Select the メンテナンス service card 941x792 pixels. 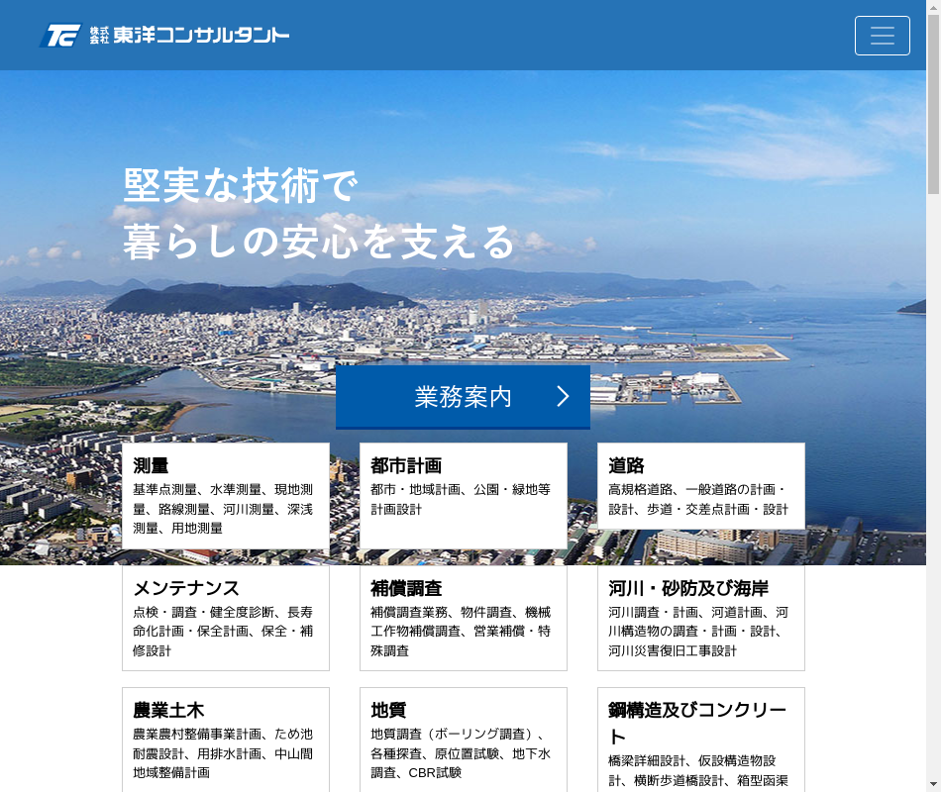tap(225, 618)
